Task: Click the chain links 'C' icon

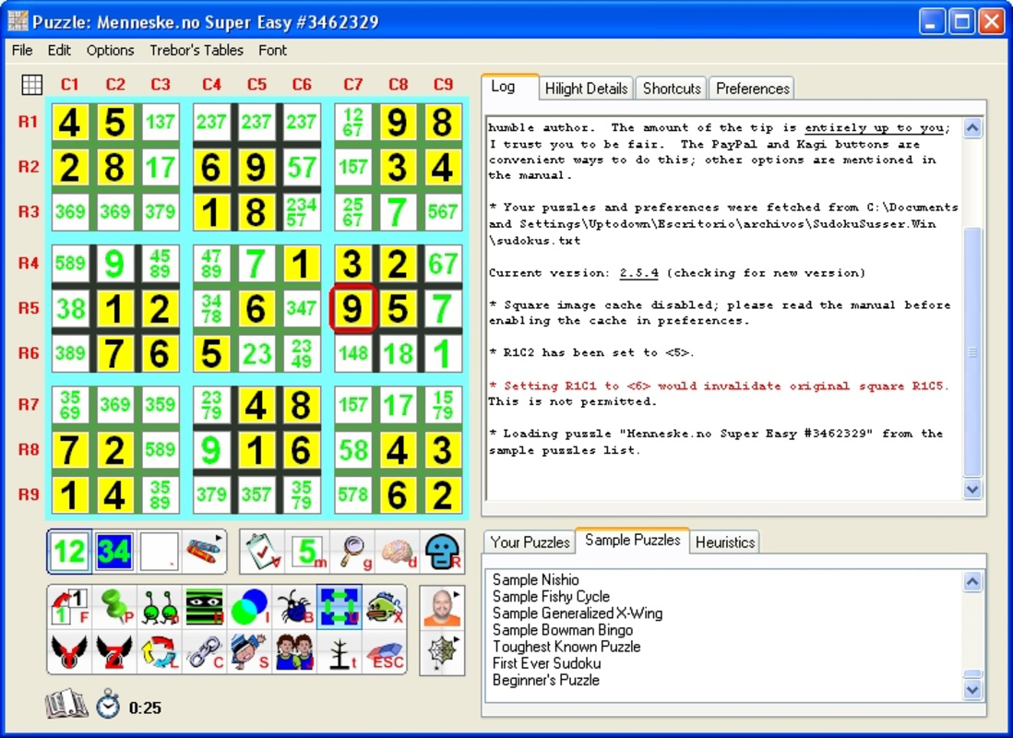Action: point(205,651)
